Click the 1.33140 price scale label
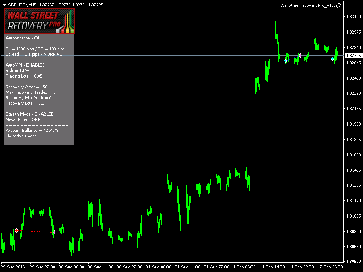This screenshot has height=272, width=363. (353, 17)
